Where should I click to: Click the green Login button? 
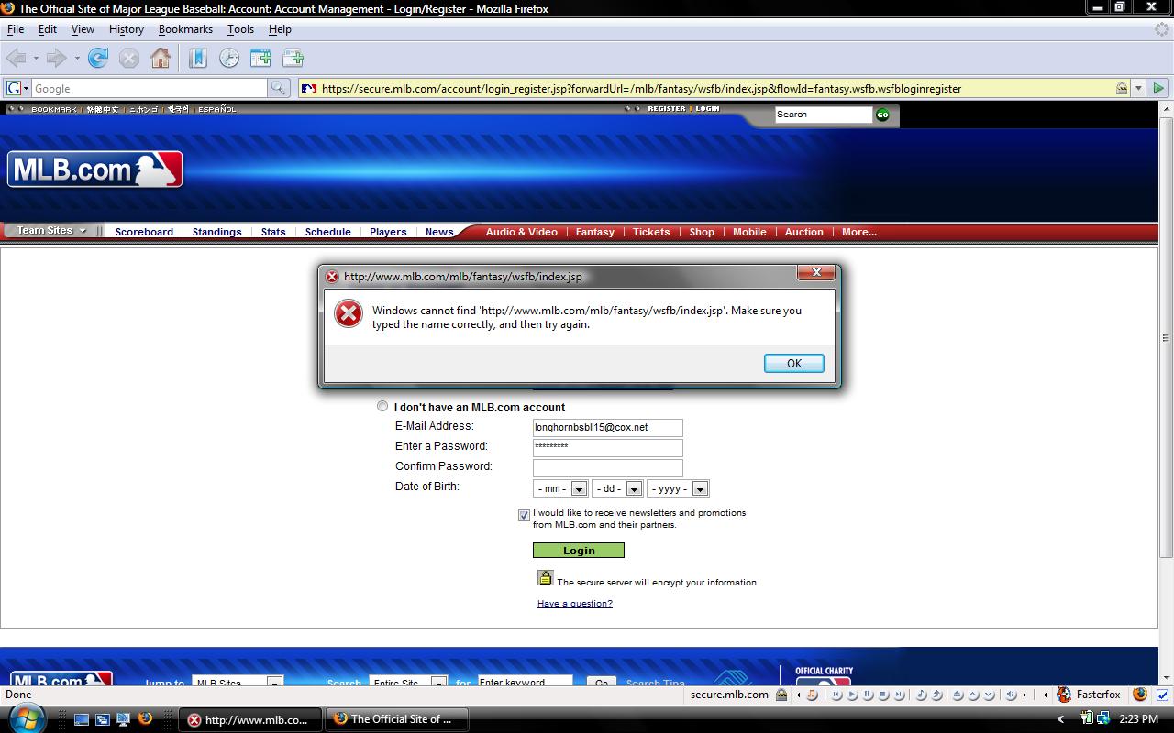tap(579, 551)
